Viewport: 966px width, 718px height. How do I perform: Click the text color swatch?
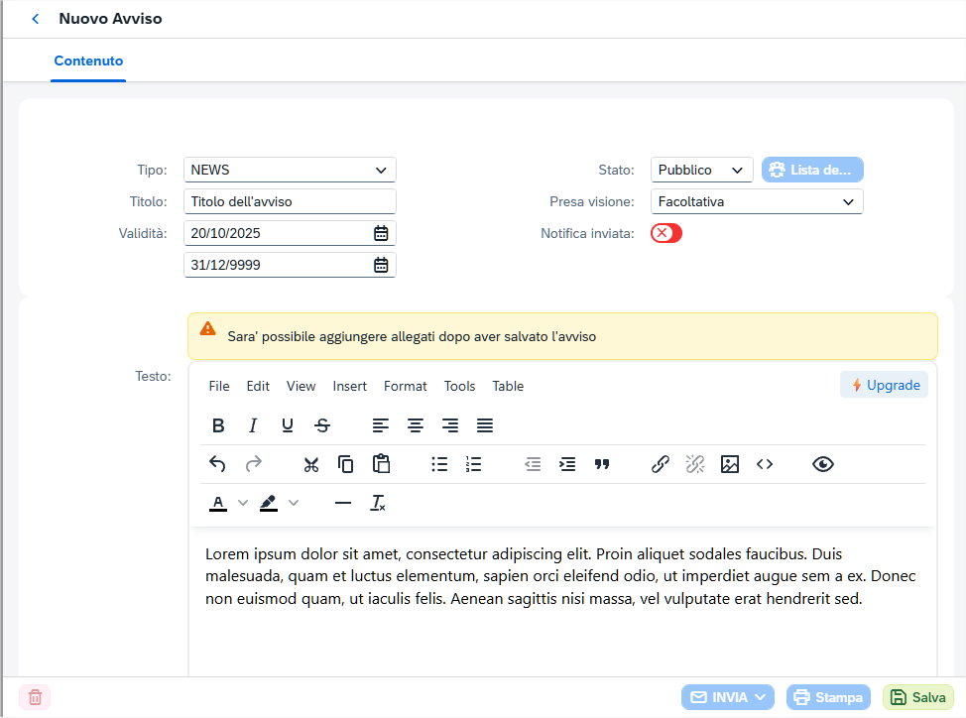pyautogui.click(x=218, y=503)
